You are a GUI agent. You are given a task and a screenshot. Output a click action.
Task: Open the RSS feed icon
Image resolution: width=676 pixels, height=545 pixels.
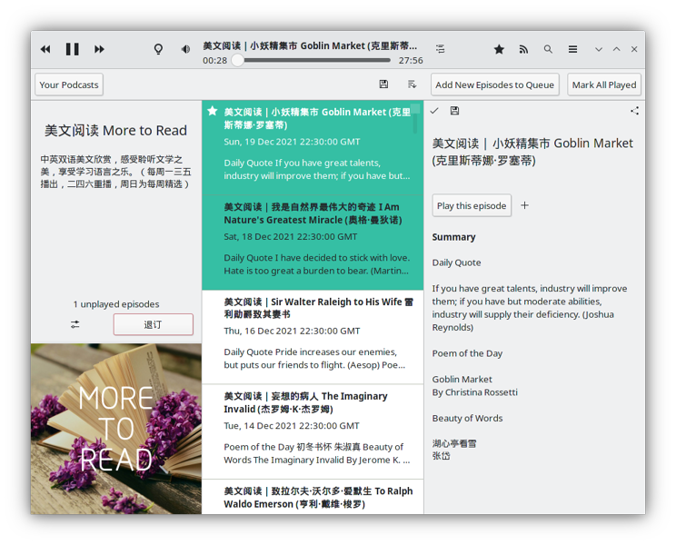[x=523, y=49]
